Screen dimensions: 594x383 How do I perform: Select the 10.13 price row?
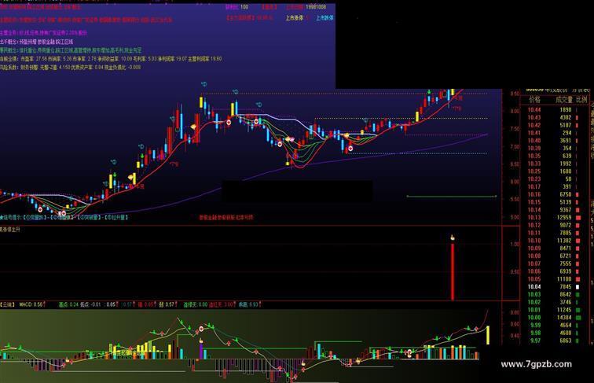[x=554, y=218]
